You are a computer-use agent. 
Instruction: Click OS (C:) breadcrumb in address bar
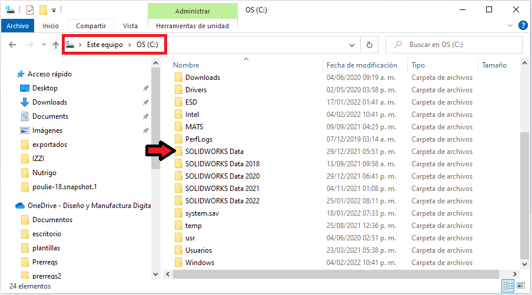click(x=147, y=45)
